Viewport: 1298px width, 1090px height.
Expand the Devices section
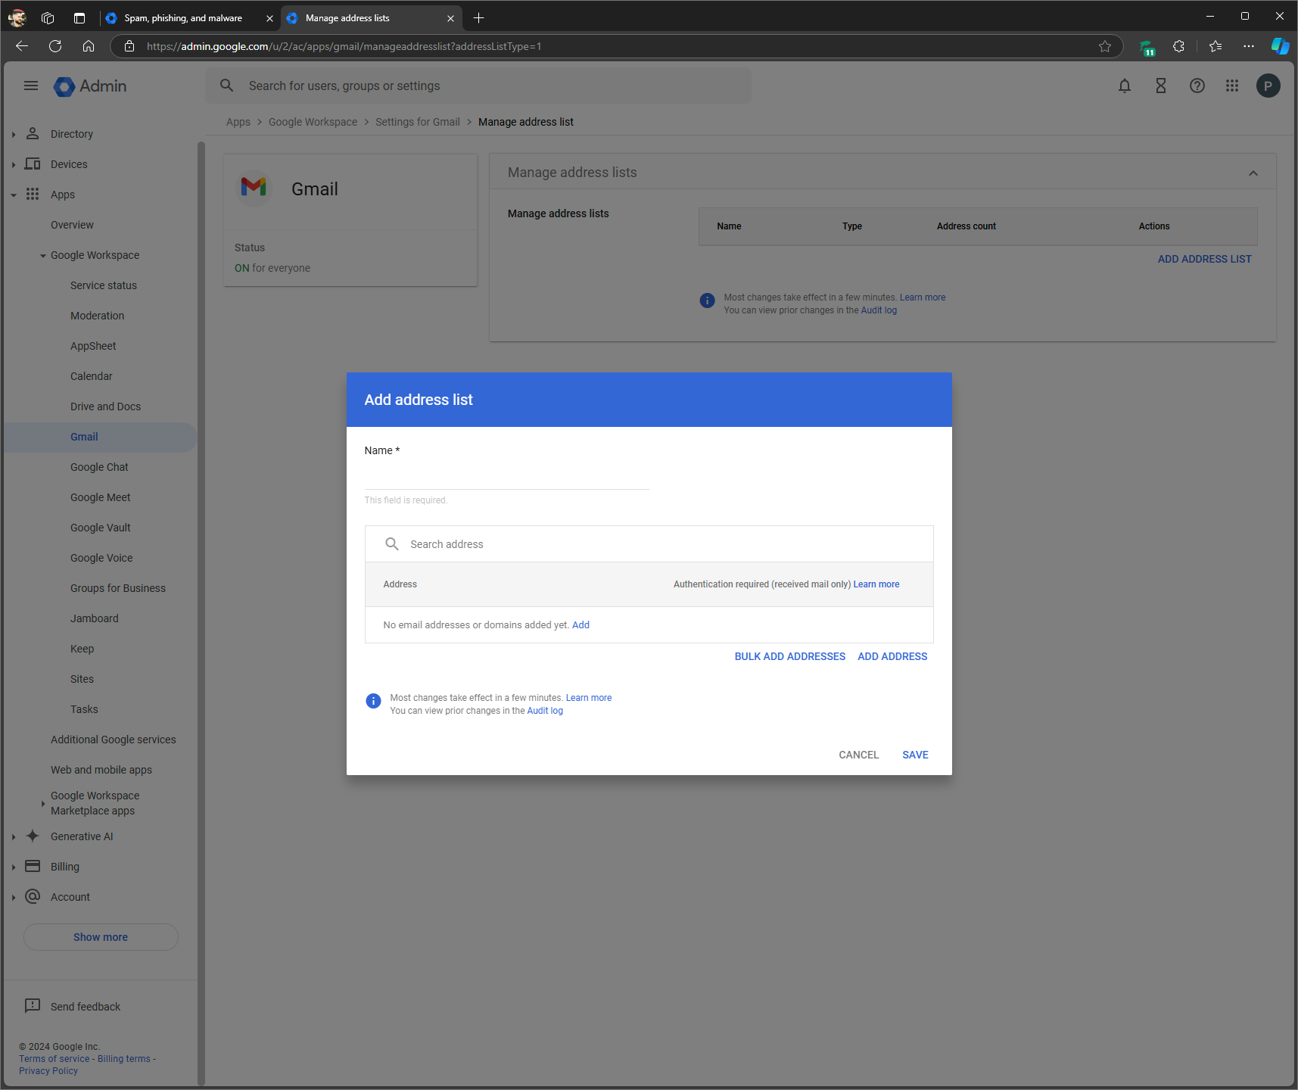(14, 164)
